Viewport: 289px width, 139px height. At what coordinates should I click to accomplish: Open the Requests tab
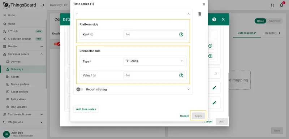(271, 33)
